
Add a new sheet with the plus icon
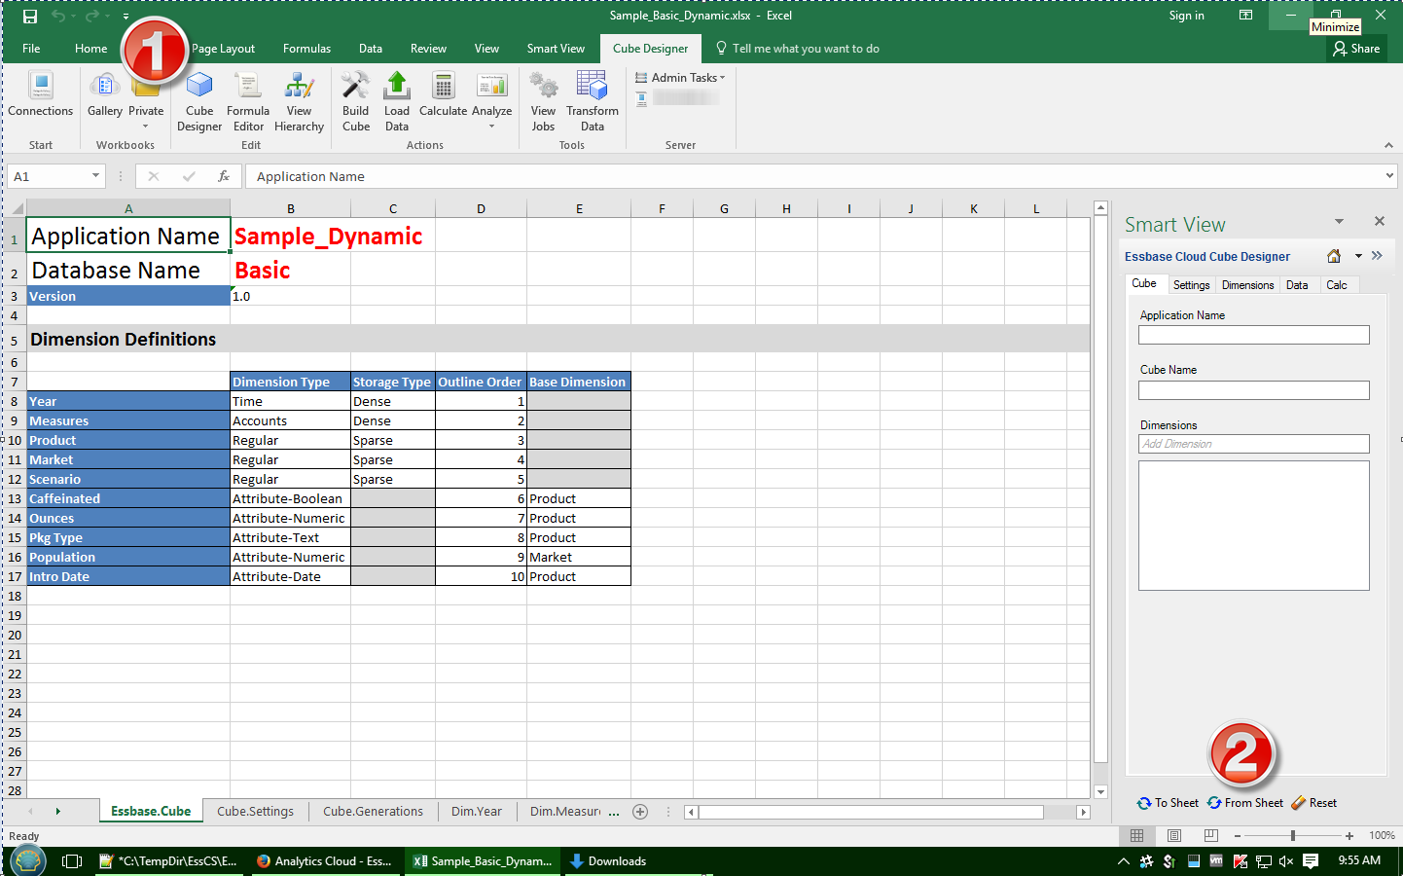click(640, 812)
